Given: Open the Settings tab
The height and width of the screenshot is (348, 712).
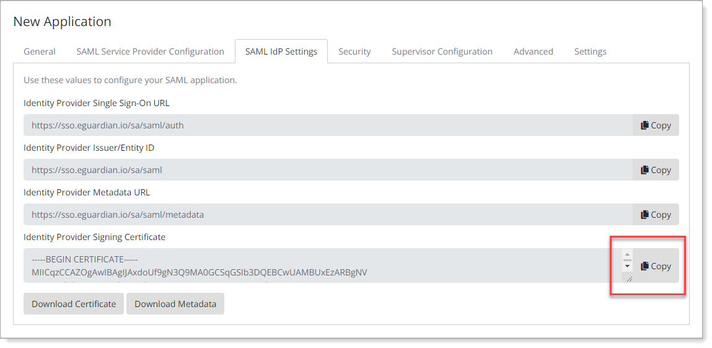Looking at the screenshot, I should [x=590, y=51].
